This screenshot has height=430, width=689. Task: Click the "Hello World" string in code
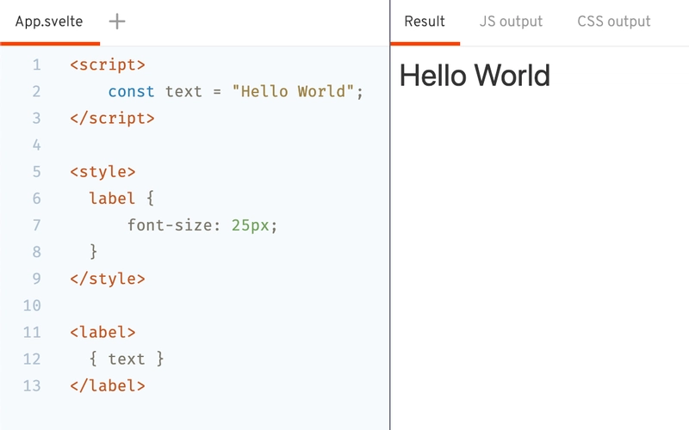point(293,92)
